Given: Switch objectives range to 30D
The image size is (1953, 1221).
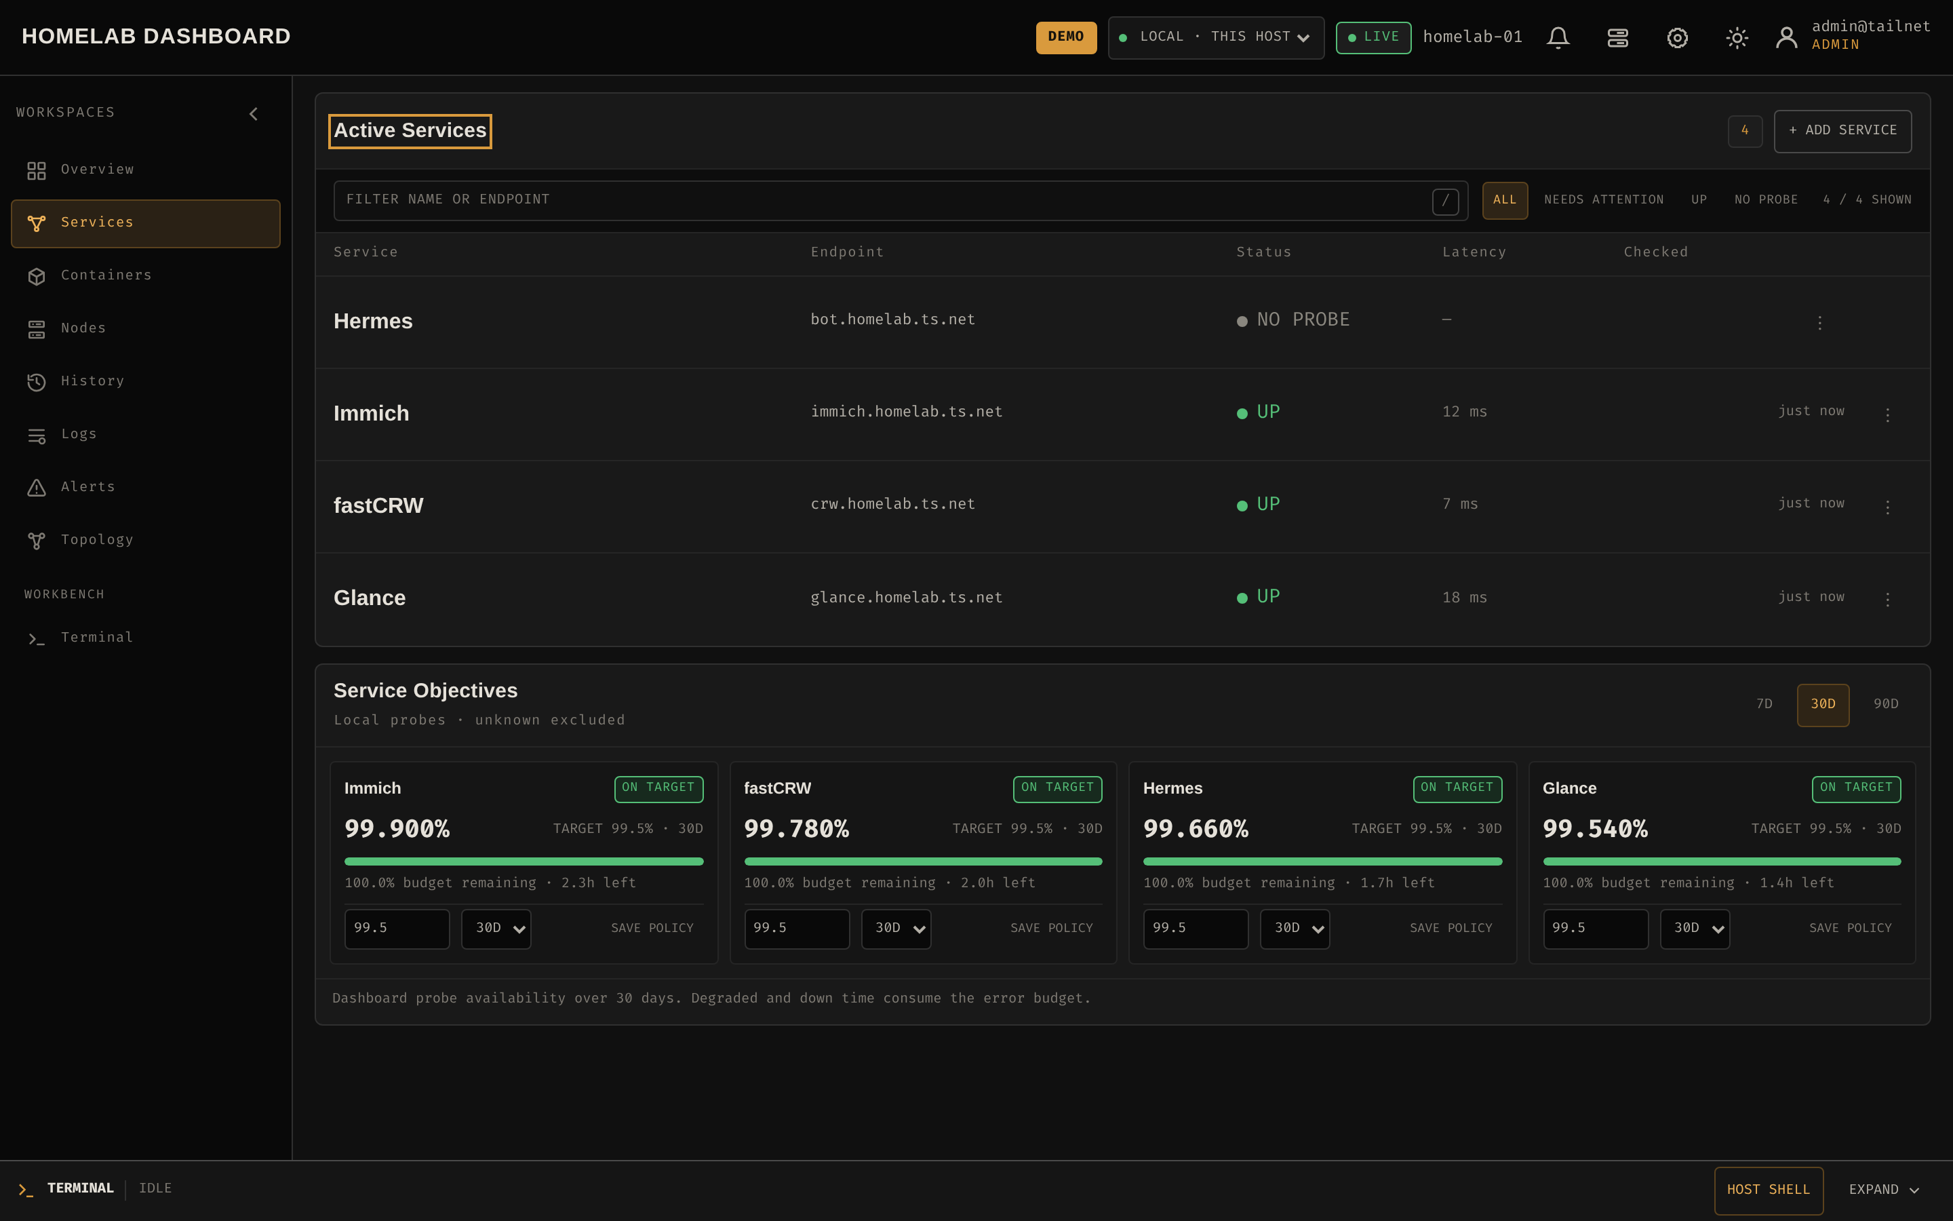Looking at the screenshot, I should click(x=1822, y=705).
